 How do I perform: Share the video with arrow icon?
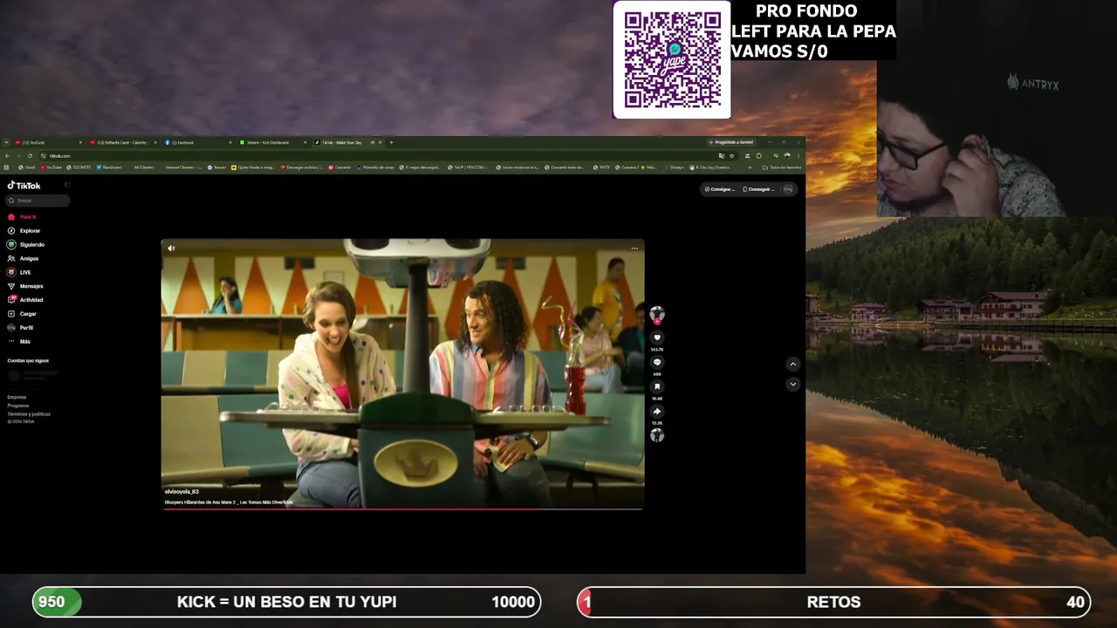coord(657,411)
